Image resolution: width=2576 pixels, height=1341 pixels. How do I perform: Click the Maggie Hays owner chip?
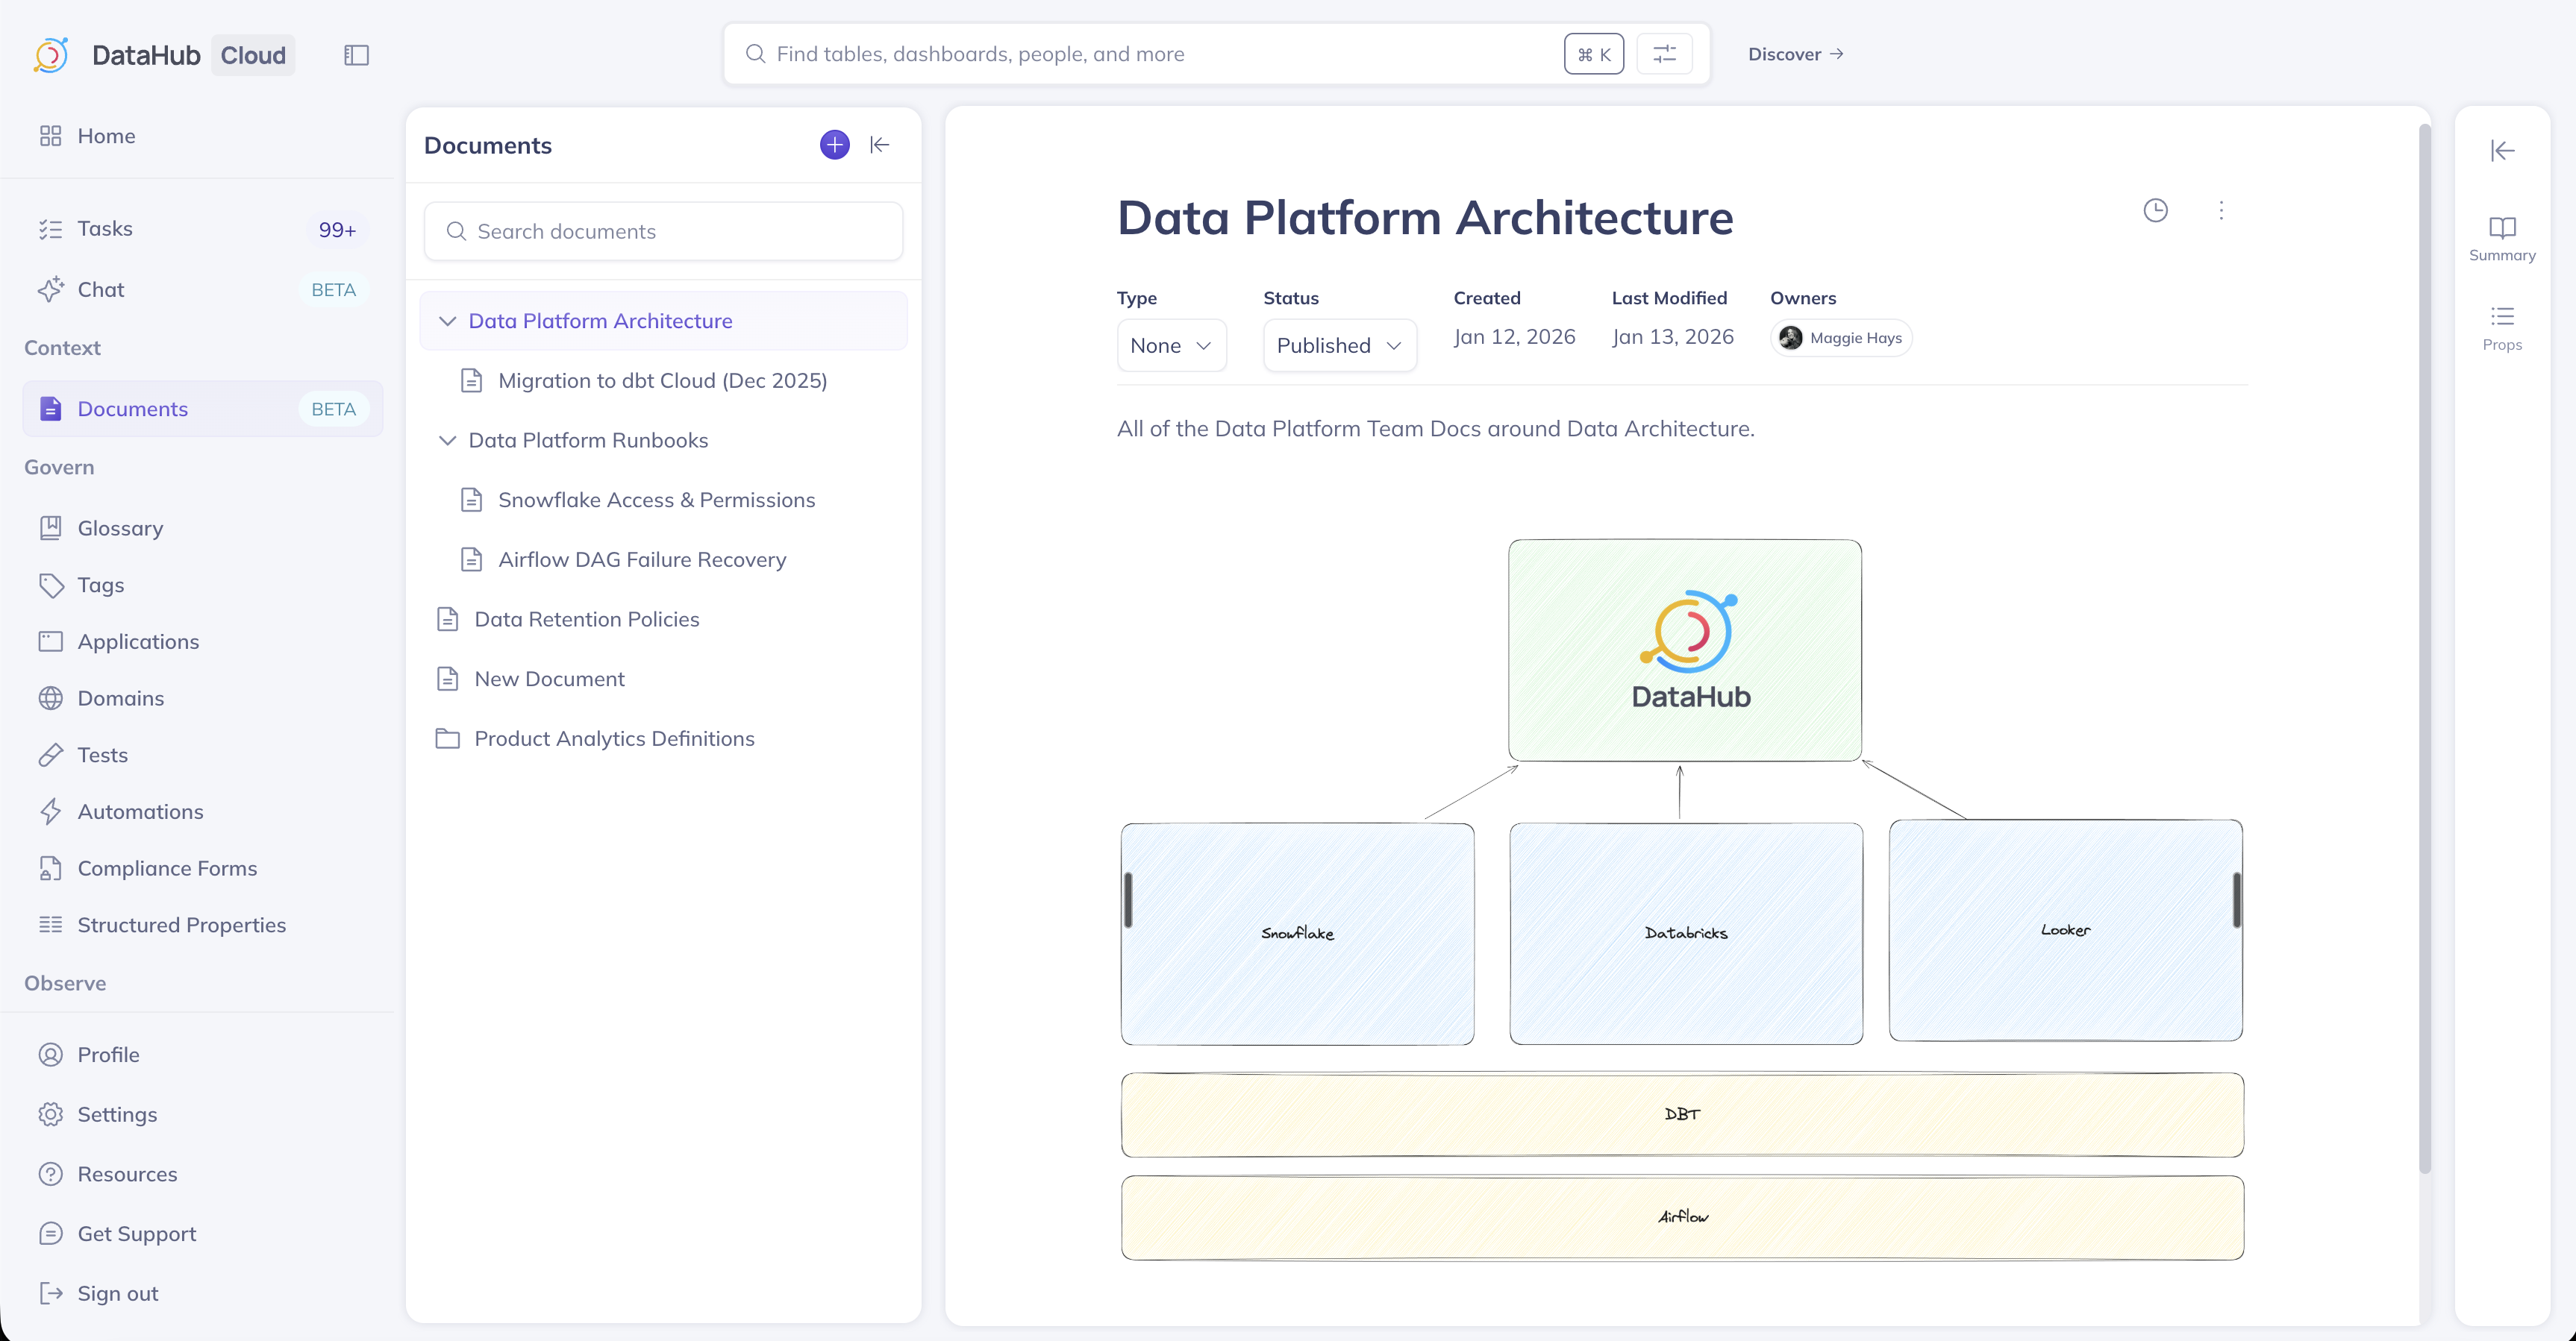point(1841,338)
